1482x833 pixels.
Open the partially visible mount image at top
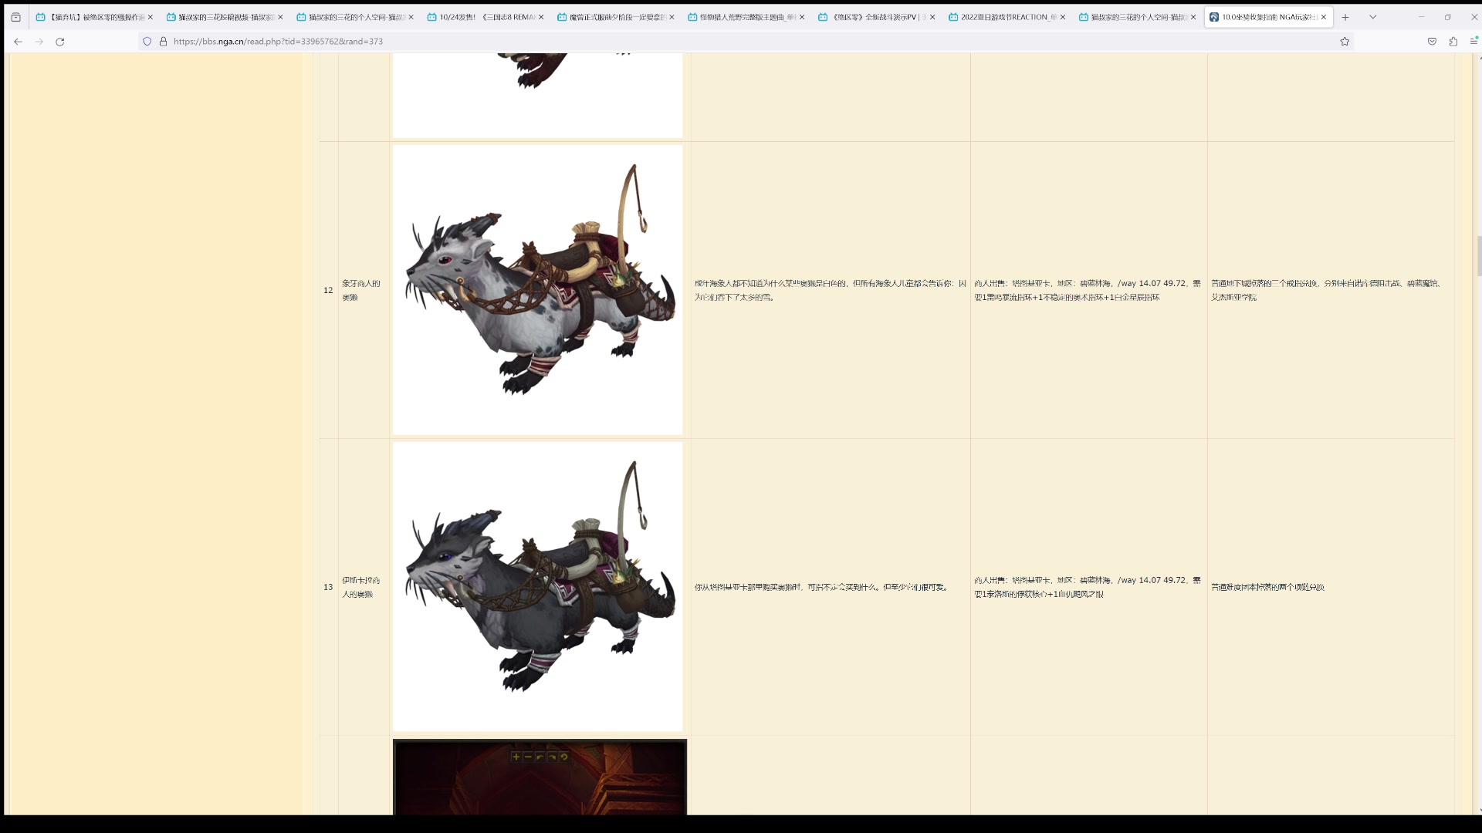pyautogui.click(x=538, y=96)
